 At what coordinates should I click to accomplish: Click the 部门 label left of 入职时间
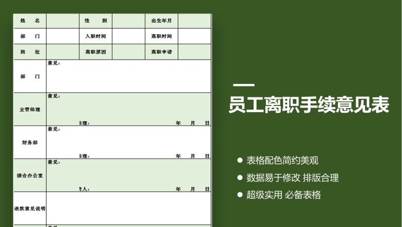tap(30, 36)
